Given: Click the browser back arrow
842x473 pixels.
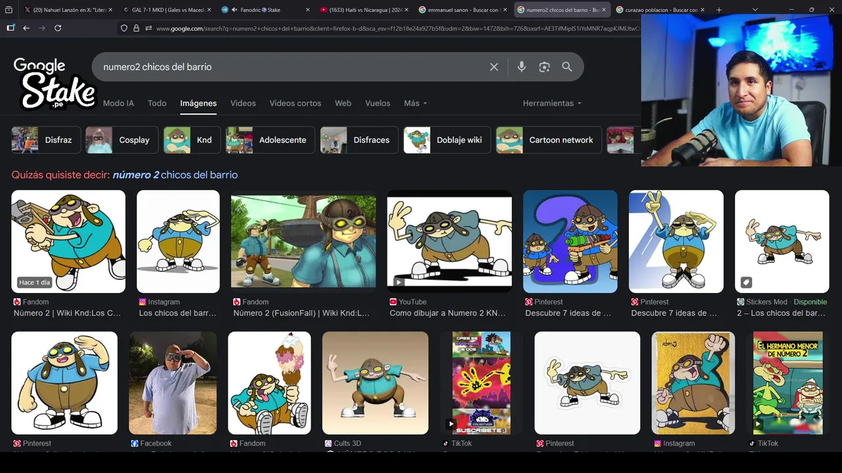Looking at the screenshot, I should [x=26, y=28].
